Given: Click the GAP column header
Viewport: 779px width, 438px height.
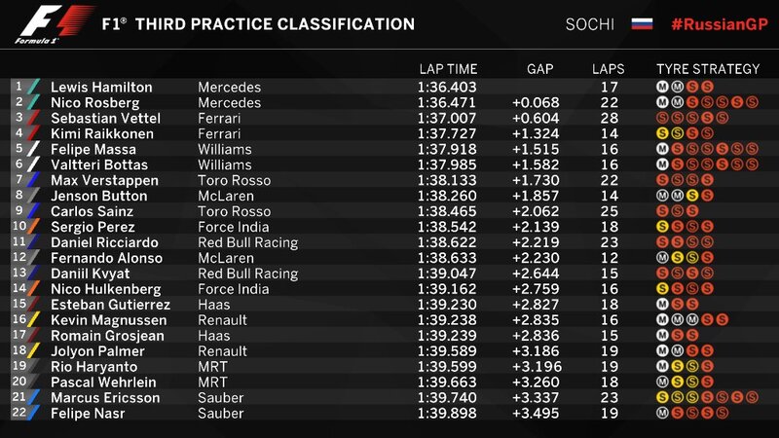Looking at the screenshot, I should (x=539, y=69).
